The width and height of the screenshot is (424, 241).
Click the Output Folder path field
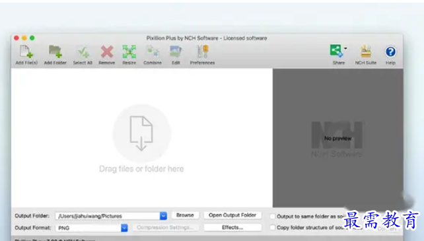[108, 216]
